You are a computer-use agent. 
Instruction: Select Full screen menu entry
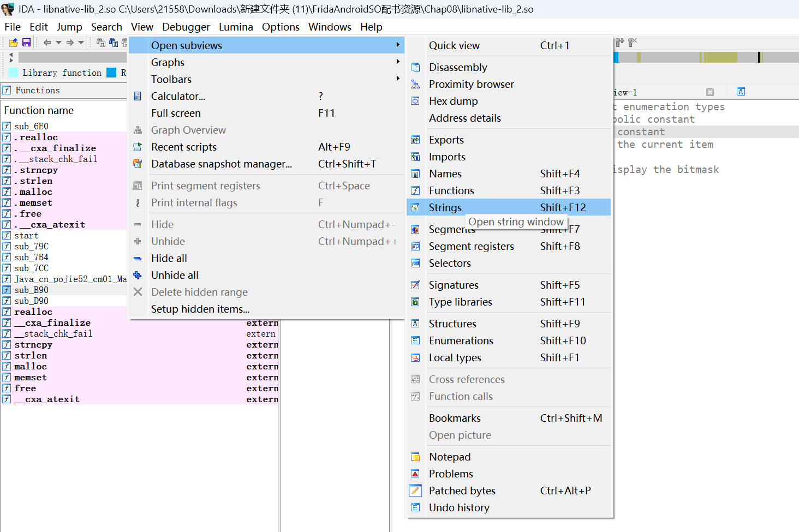(267, 113)
